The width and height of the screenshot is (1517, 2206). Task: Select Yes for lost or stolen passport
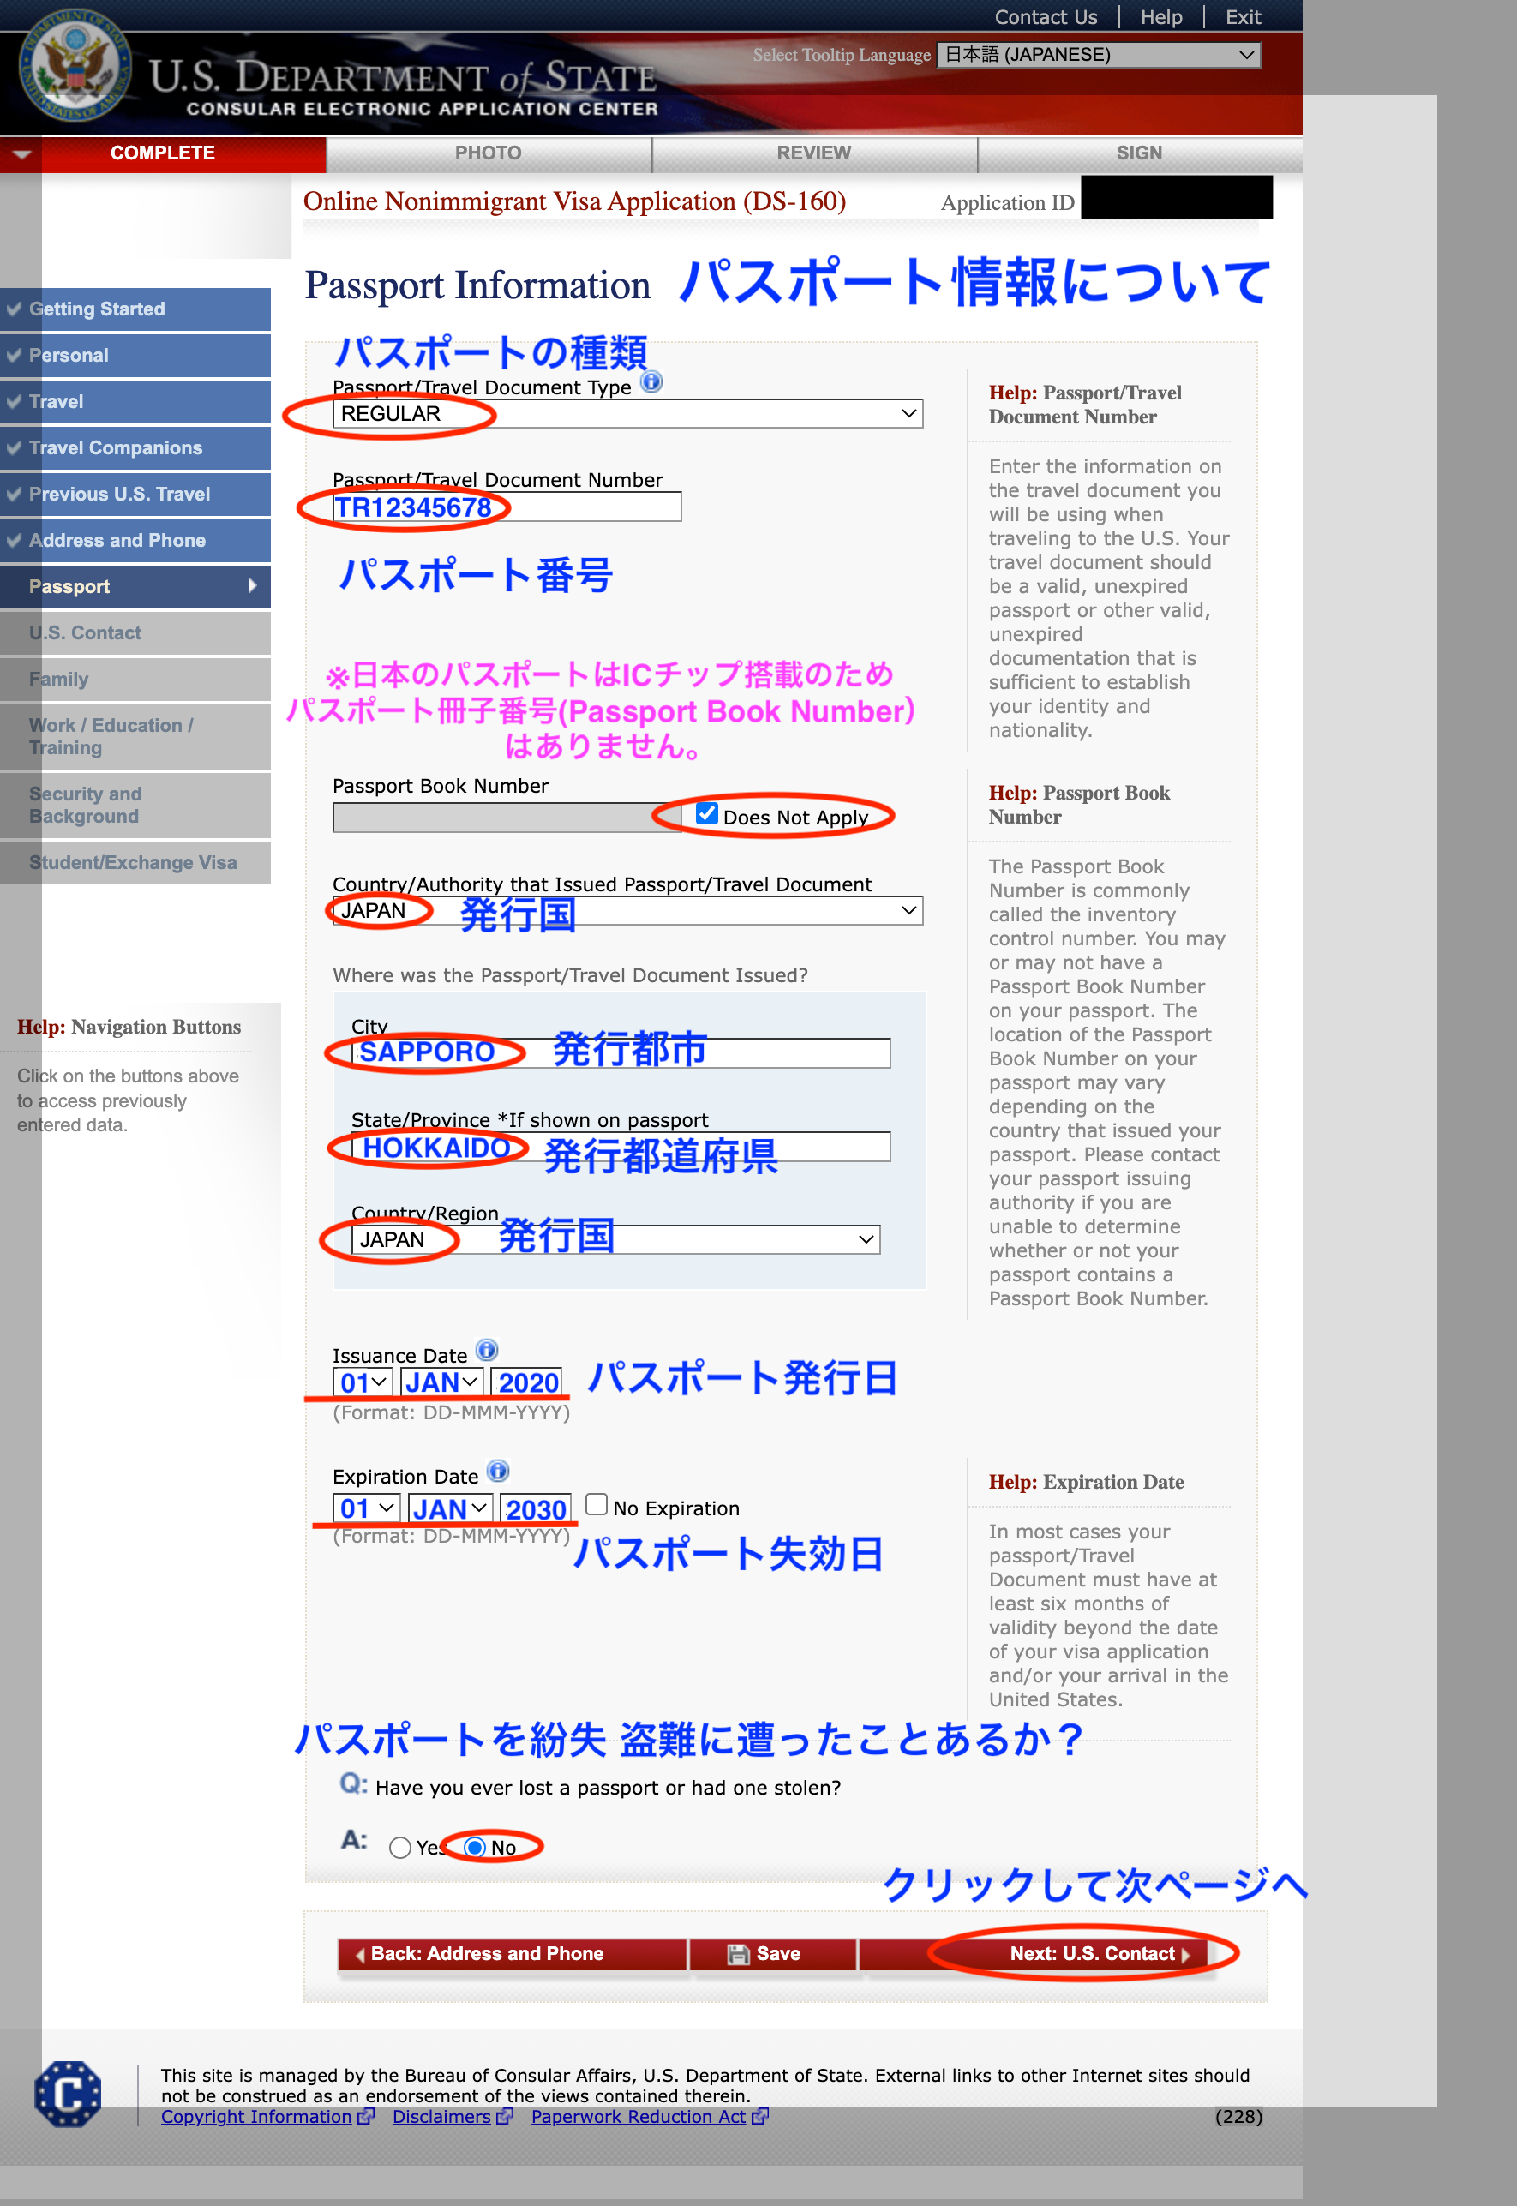(400, 1847)
